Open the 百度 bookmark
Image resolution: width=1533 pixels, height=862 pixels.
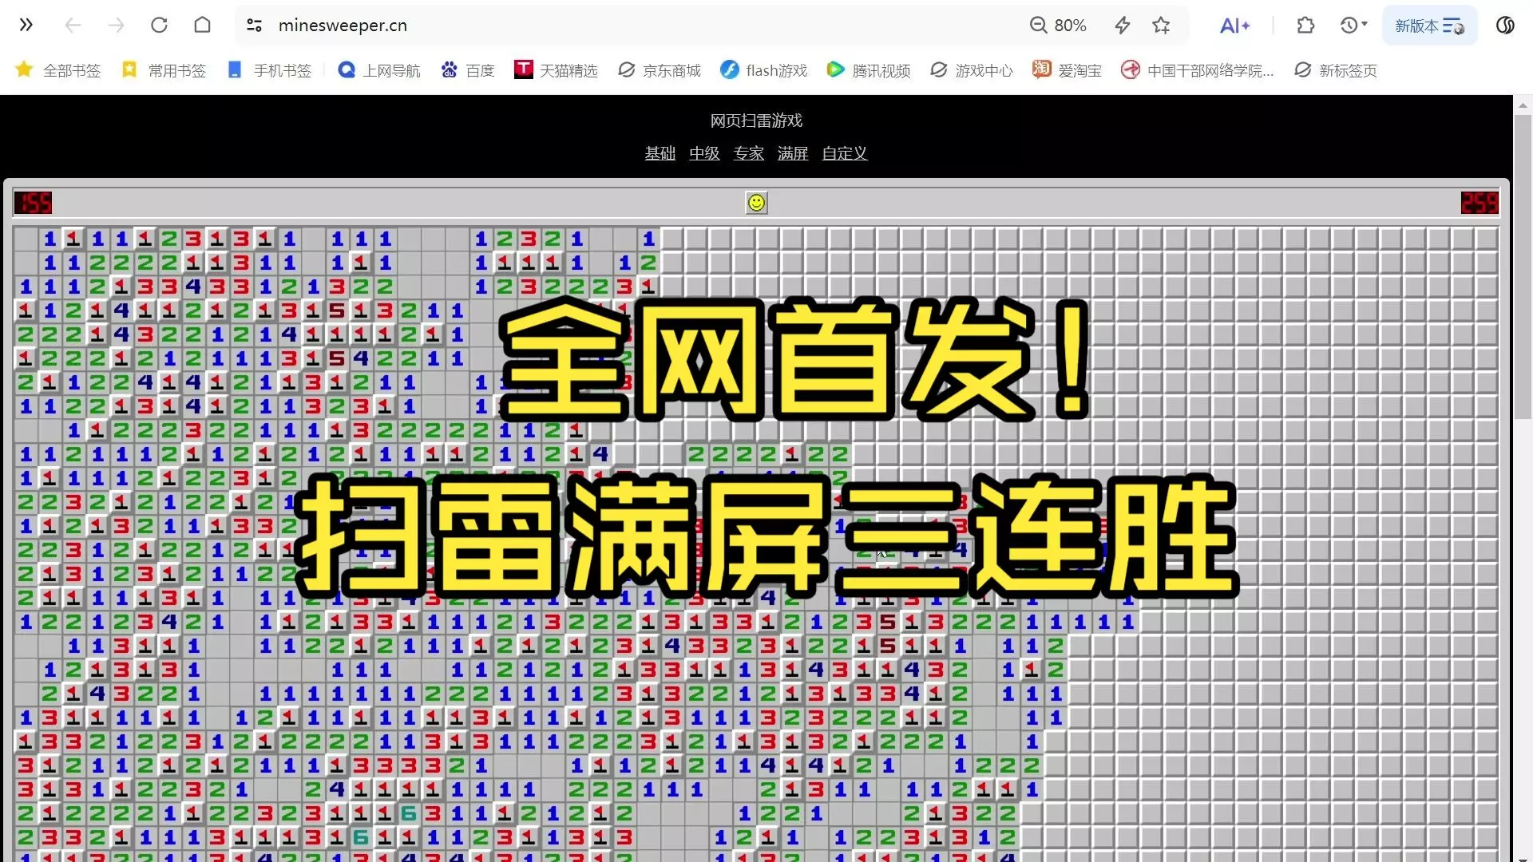pyautogui.click(x=468, y=70)
